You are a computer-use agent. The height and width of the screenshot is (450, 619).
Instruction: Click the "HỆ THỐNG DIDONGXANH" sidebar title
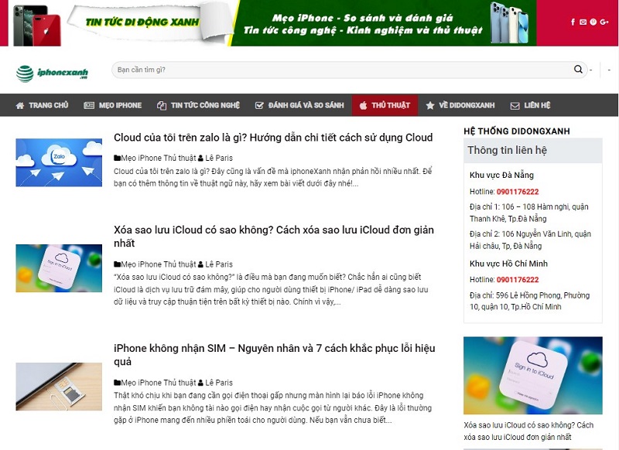pyautogui.click(x=517, y=131)
